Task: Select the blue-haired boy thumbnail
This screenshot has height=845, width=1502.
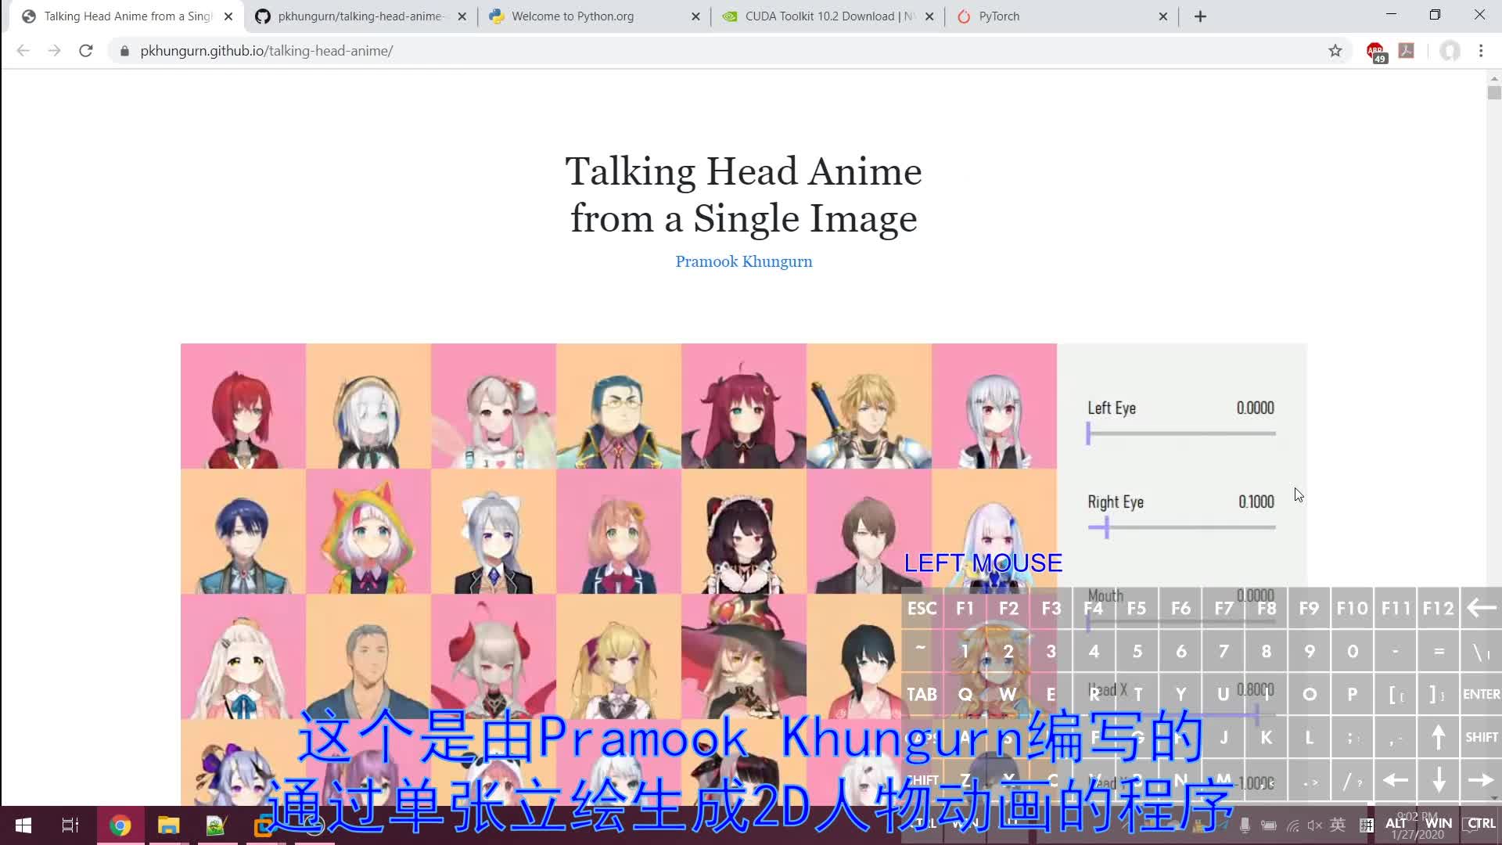Action: (x=243, y=531)
